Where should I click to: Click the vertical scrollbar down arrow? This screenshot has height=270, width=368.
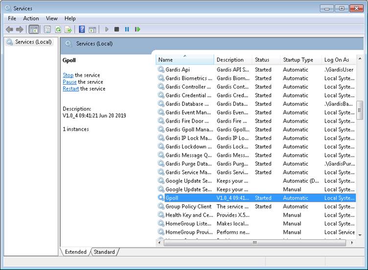360,235
